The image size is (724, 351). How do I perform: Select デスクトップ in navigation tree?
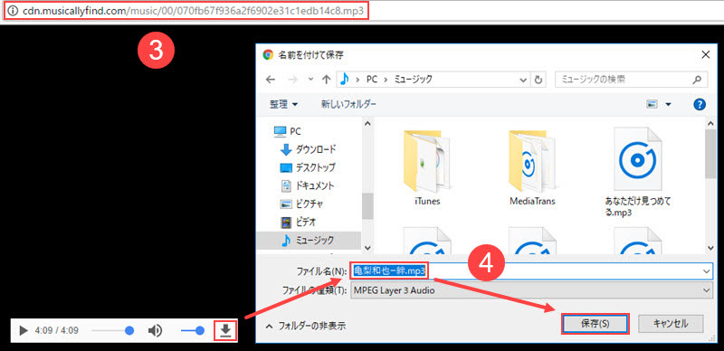pyautogui.click(x=308, y=167)
